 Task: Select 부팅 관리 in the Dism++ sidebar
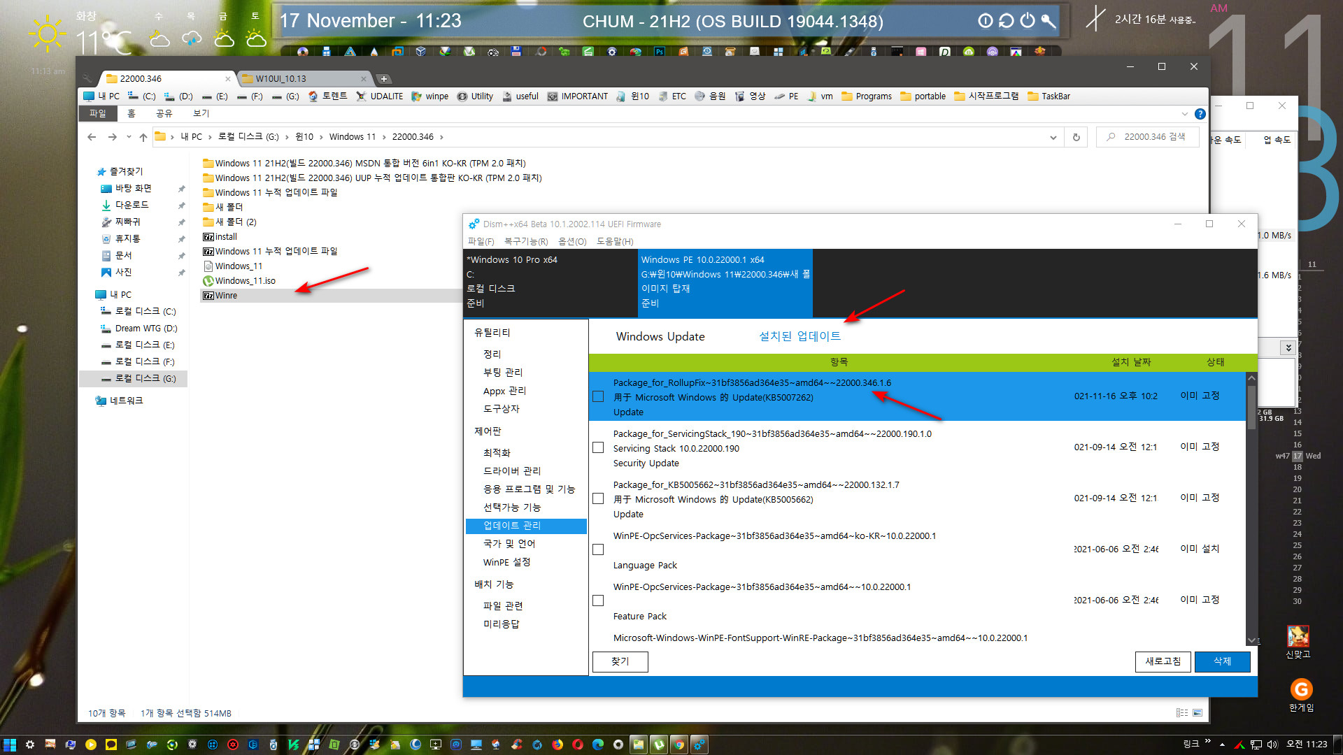point(503,373)
